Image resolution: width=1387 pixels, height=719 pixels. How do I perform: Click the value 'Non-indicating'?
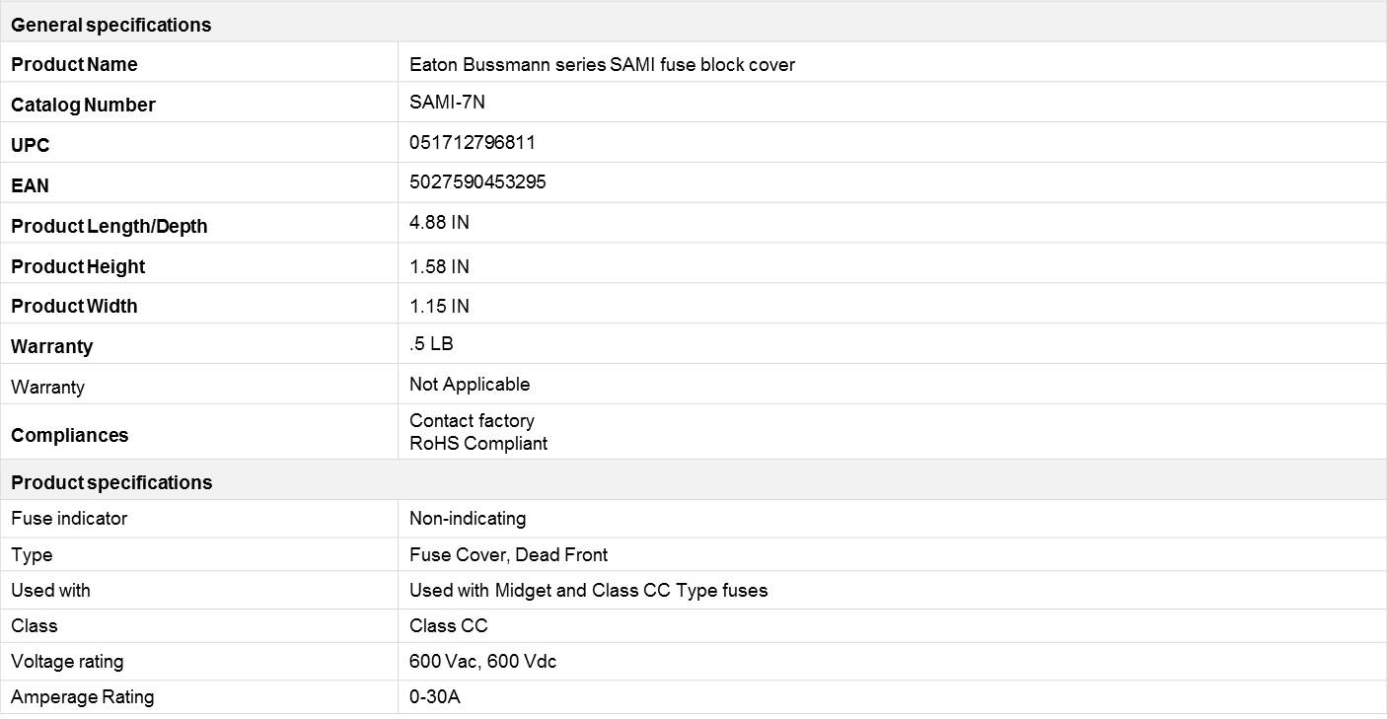click(468, 518)
